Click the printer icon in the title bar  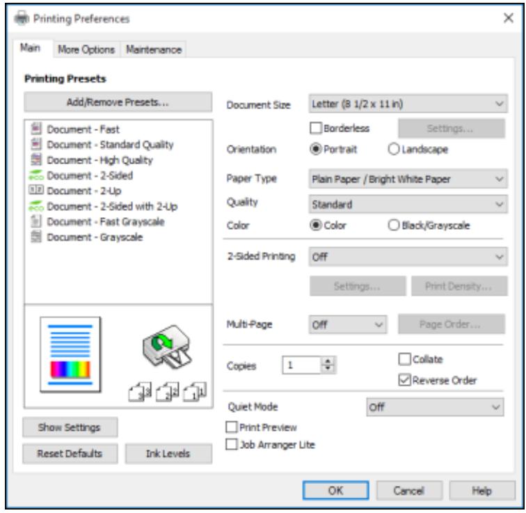tap(22, 18)
